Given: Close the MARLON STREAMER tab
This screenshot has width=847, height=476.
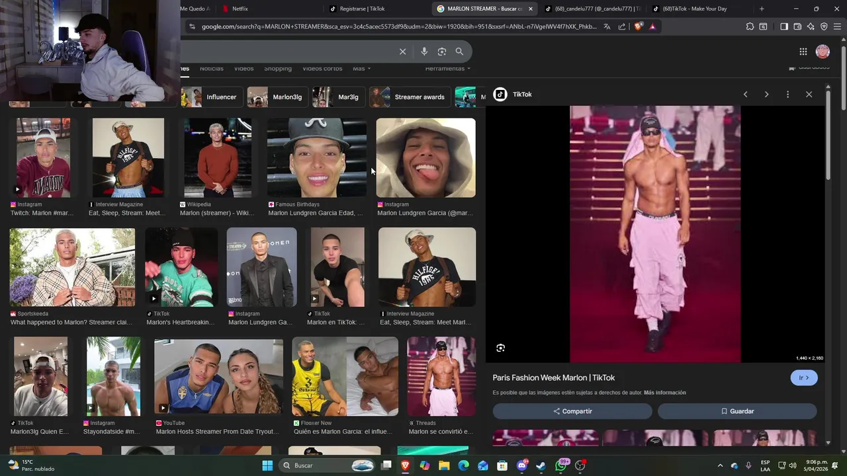Looking at the screenshot, I should click(530, 9).
